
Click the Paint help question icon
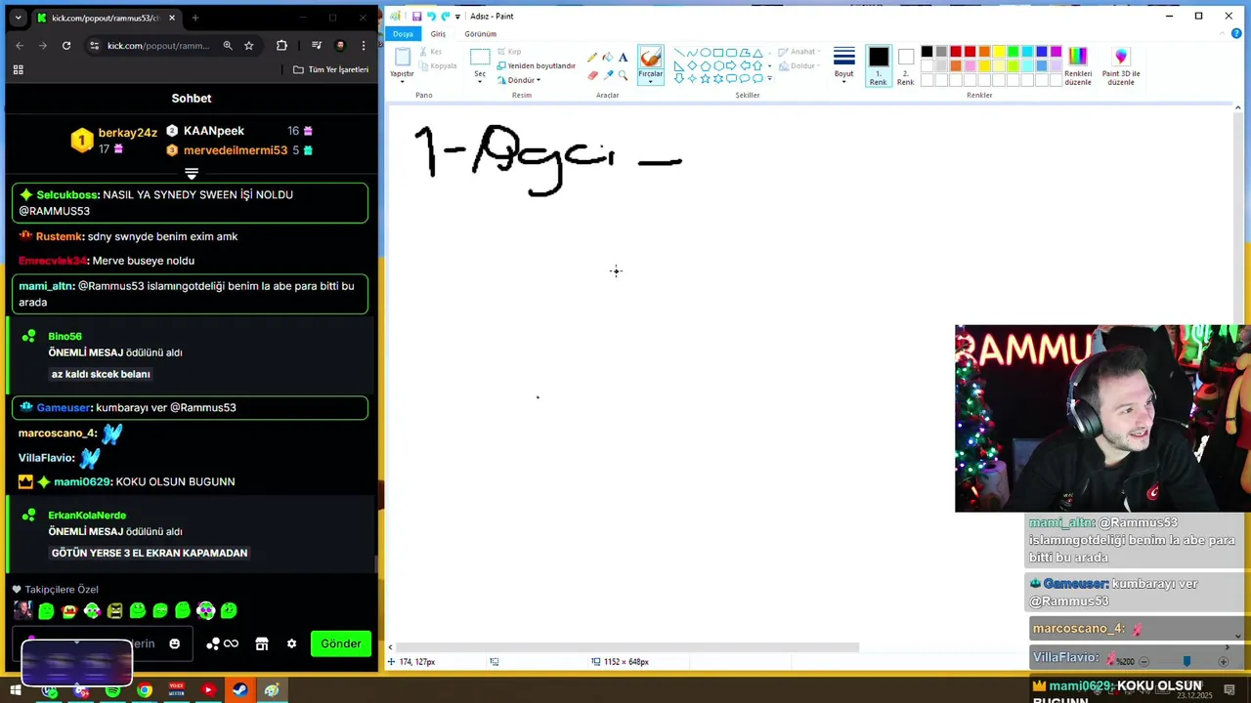coord(1236,34)
